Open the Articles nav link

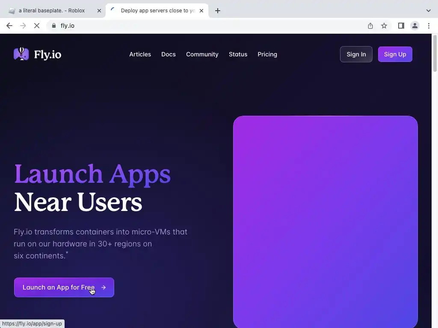click(140, 54)
